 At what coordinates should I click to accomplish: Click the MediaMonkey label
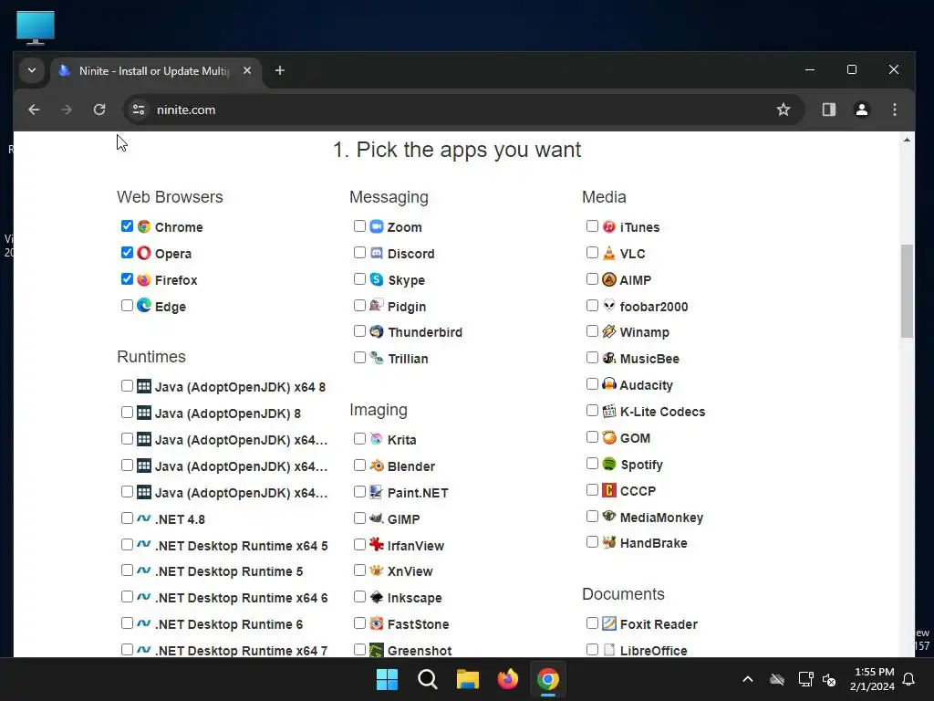pyautogui.click(x=661, y=518)
